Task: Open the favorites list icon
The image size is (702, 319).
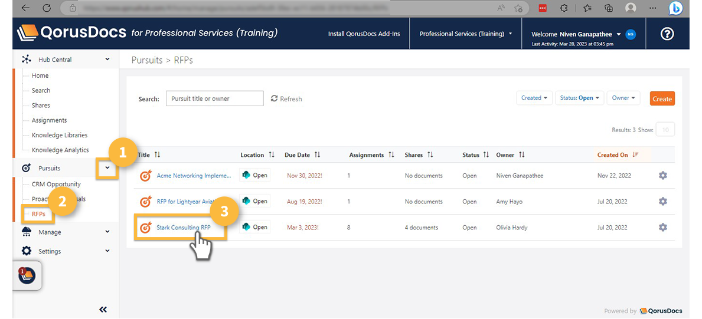Action: tap(588, 8)
